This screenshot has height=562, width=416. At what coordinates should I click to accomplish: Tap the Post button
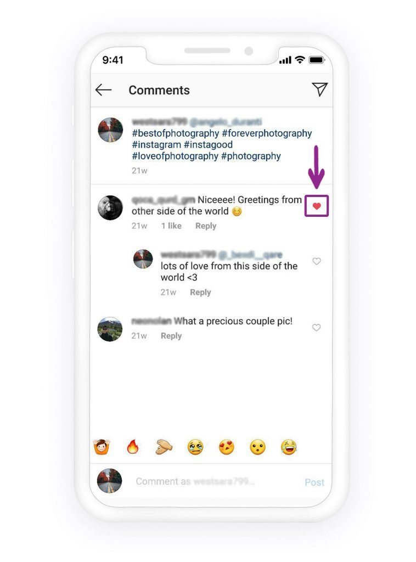click(x=314, y=482)
